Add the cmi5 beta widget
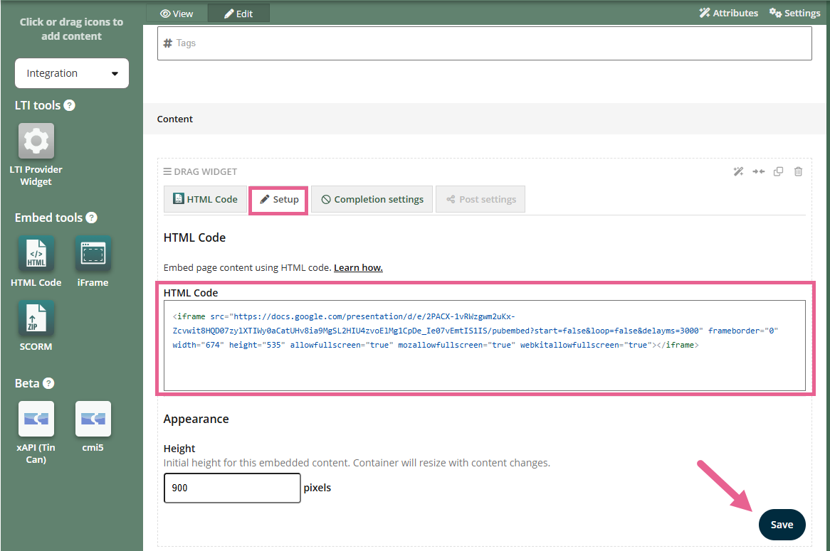Image resolution: width=830 pixels, height=551 pixels. point(93,419)
